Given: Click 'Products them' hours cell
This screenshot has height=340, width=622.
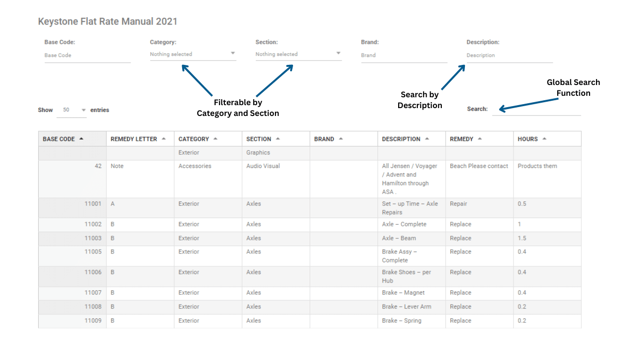Looking at the screenshot, I should pos(547,179).
